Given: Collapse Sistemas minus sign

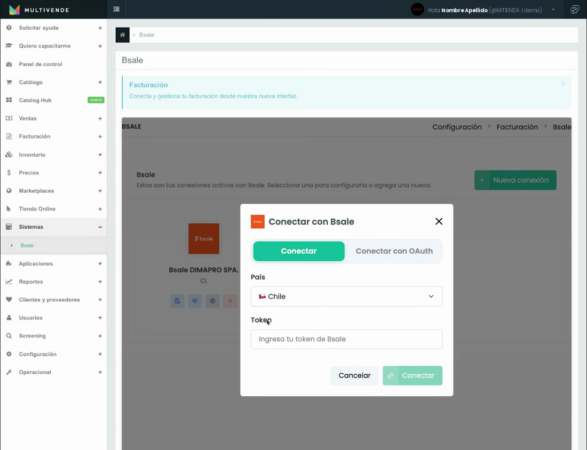Looking at the screenshot, I should tap(100, 227).
